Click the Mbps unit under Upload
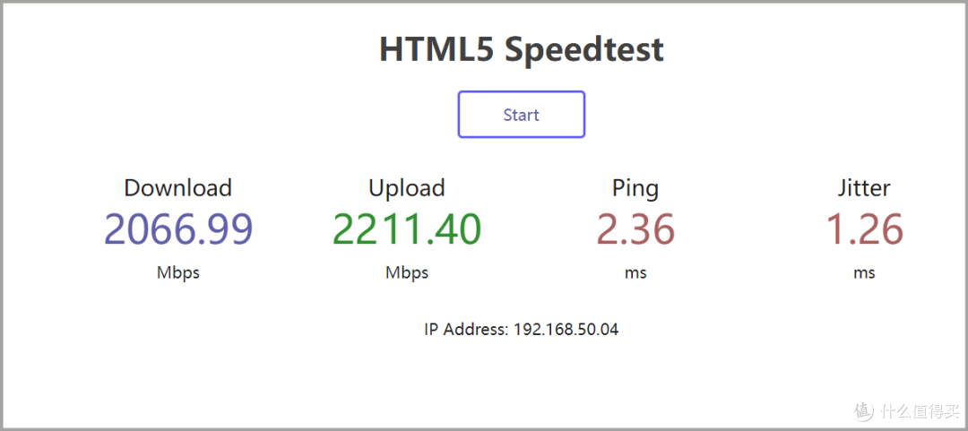 tap(407, 272)
